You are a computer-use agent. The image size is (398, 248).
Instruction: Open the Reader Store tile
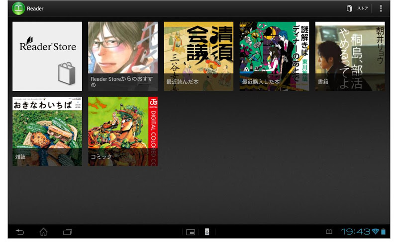[47, 56]
